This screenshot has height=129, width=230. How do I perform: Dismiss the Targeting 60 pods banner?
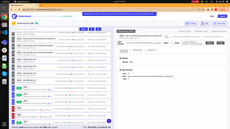pyautogui.click(x=119, y=14)
